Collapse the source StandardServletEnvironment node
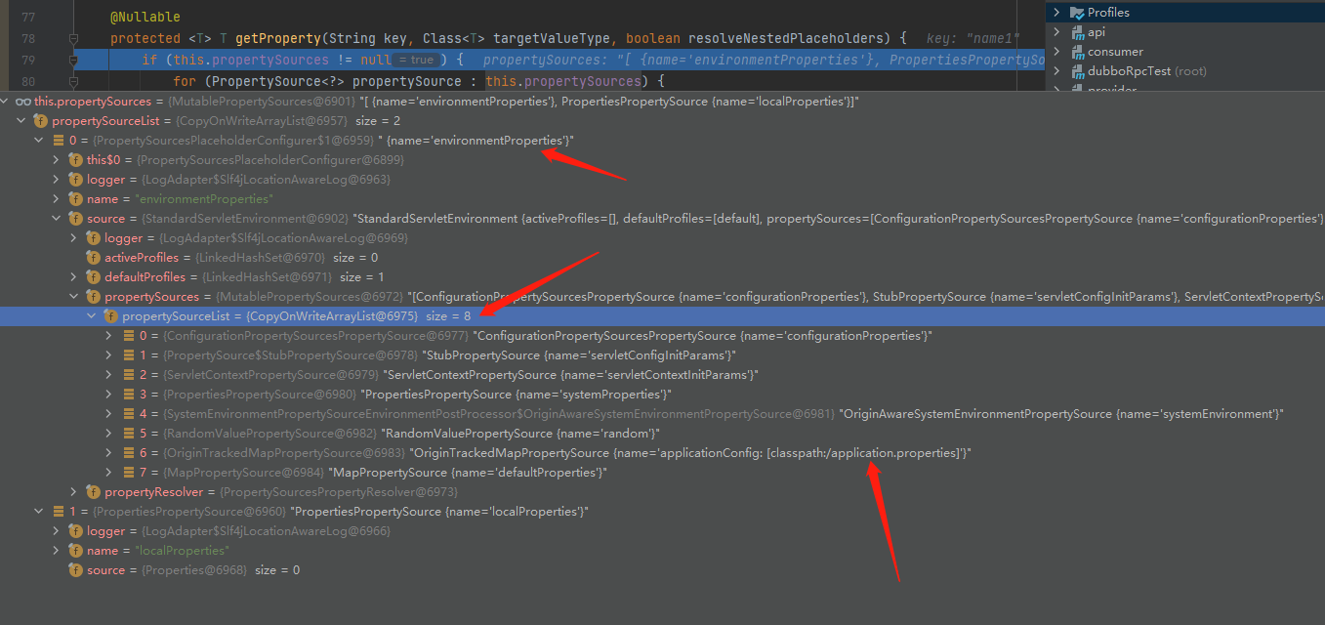 pos(58,219)
